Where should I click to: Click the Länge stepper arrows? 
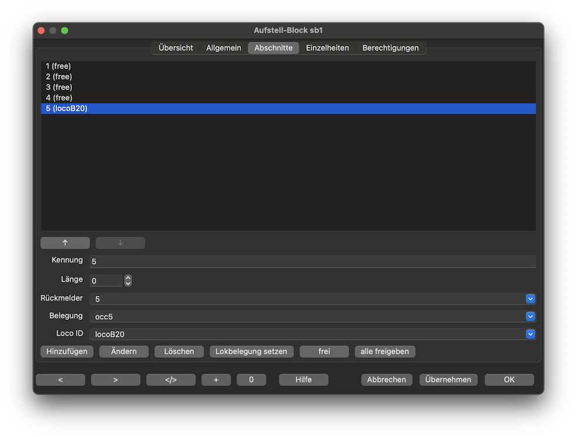point(128,281)
